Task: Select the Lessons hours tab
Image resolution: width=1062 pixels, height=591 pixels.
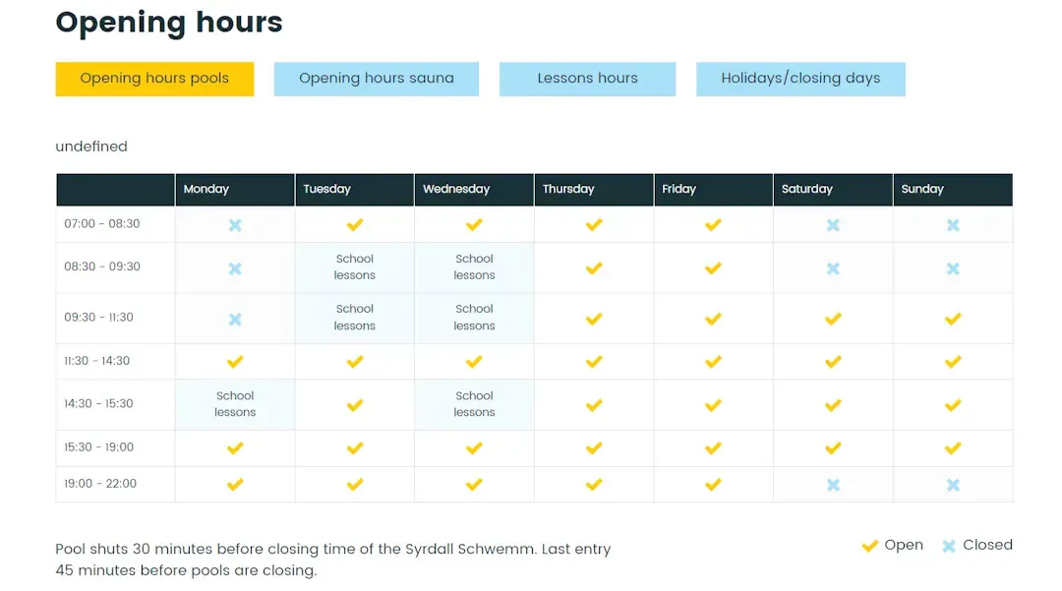Action: (587, 79)
